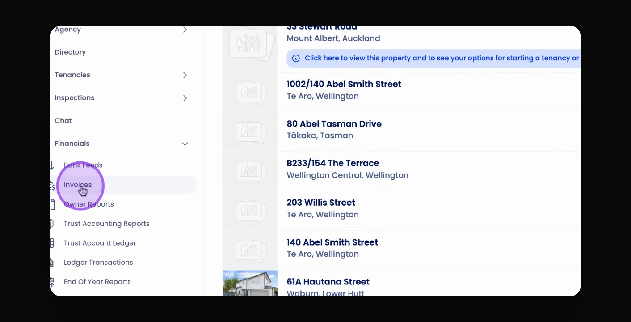Click placeholder thumbnail for 203 Willis Street
Viewport: 631px width, 322px height.
(250, 210)
